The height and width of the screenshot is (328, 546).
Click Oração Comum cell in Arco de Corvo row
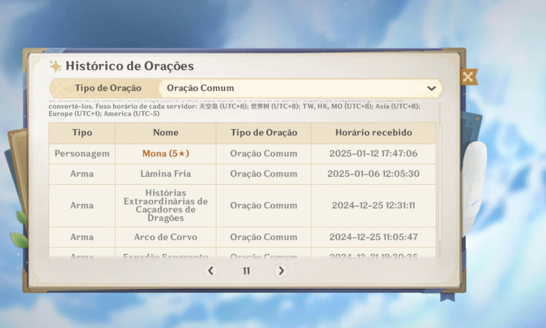[x=264, y=237]
